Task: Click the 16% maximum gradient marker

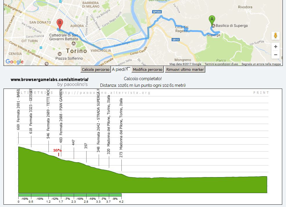Action: coord(57,150)
